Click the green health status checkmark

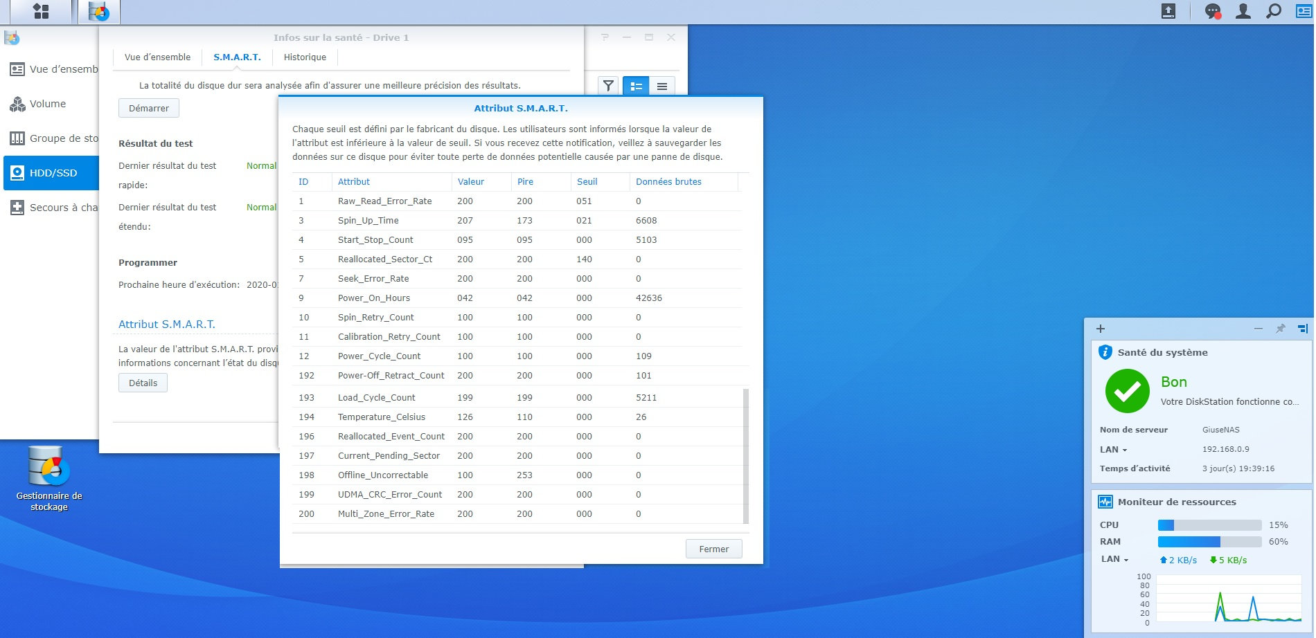click(x=1128, y=391)
